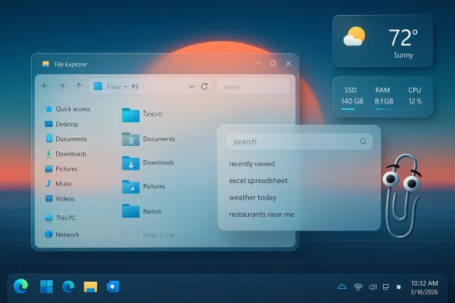Click the Drop Zone placeholder
The height and width of the screenshot is (303, 455).
click(148, 234)
